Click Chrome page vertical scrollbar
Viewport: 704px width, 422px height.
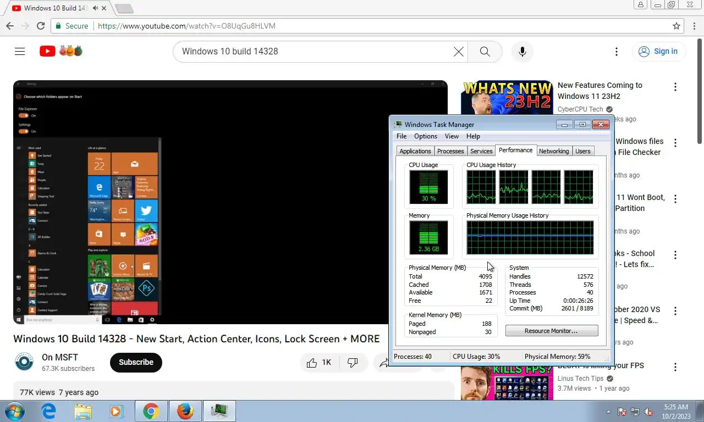(700, 91)
